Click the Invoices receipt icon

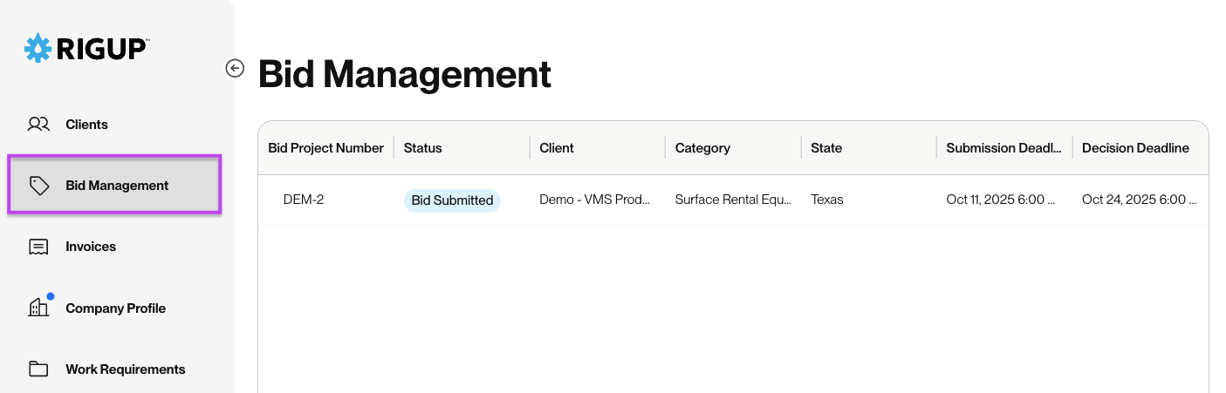38,247
